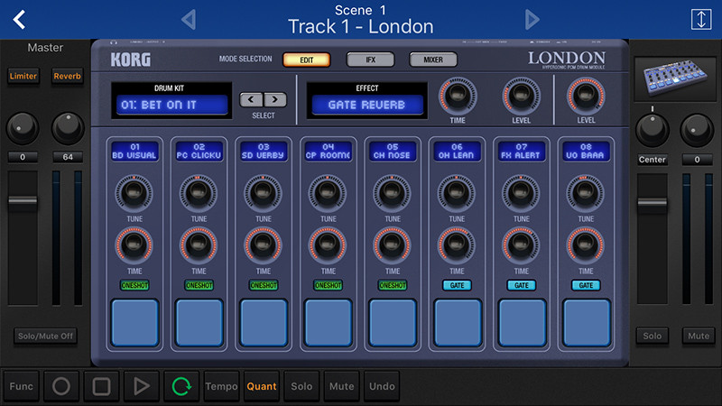This screenshot has height=406, width=722.
Task: Trigger drum pad 01 BD VISUAL
Action: [x=134, y=322]
